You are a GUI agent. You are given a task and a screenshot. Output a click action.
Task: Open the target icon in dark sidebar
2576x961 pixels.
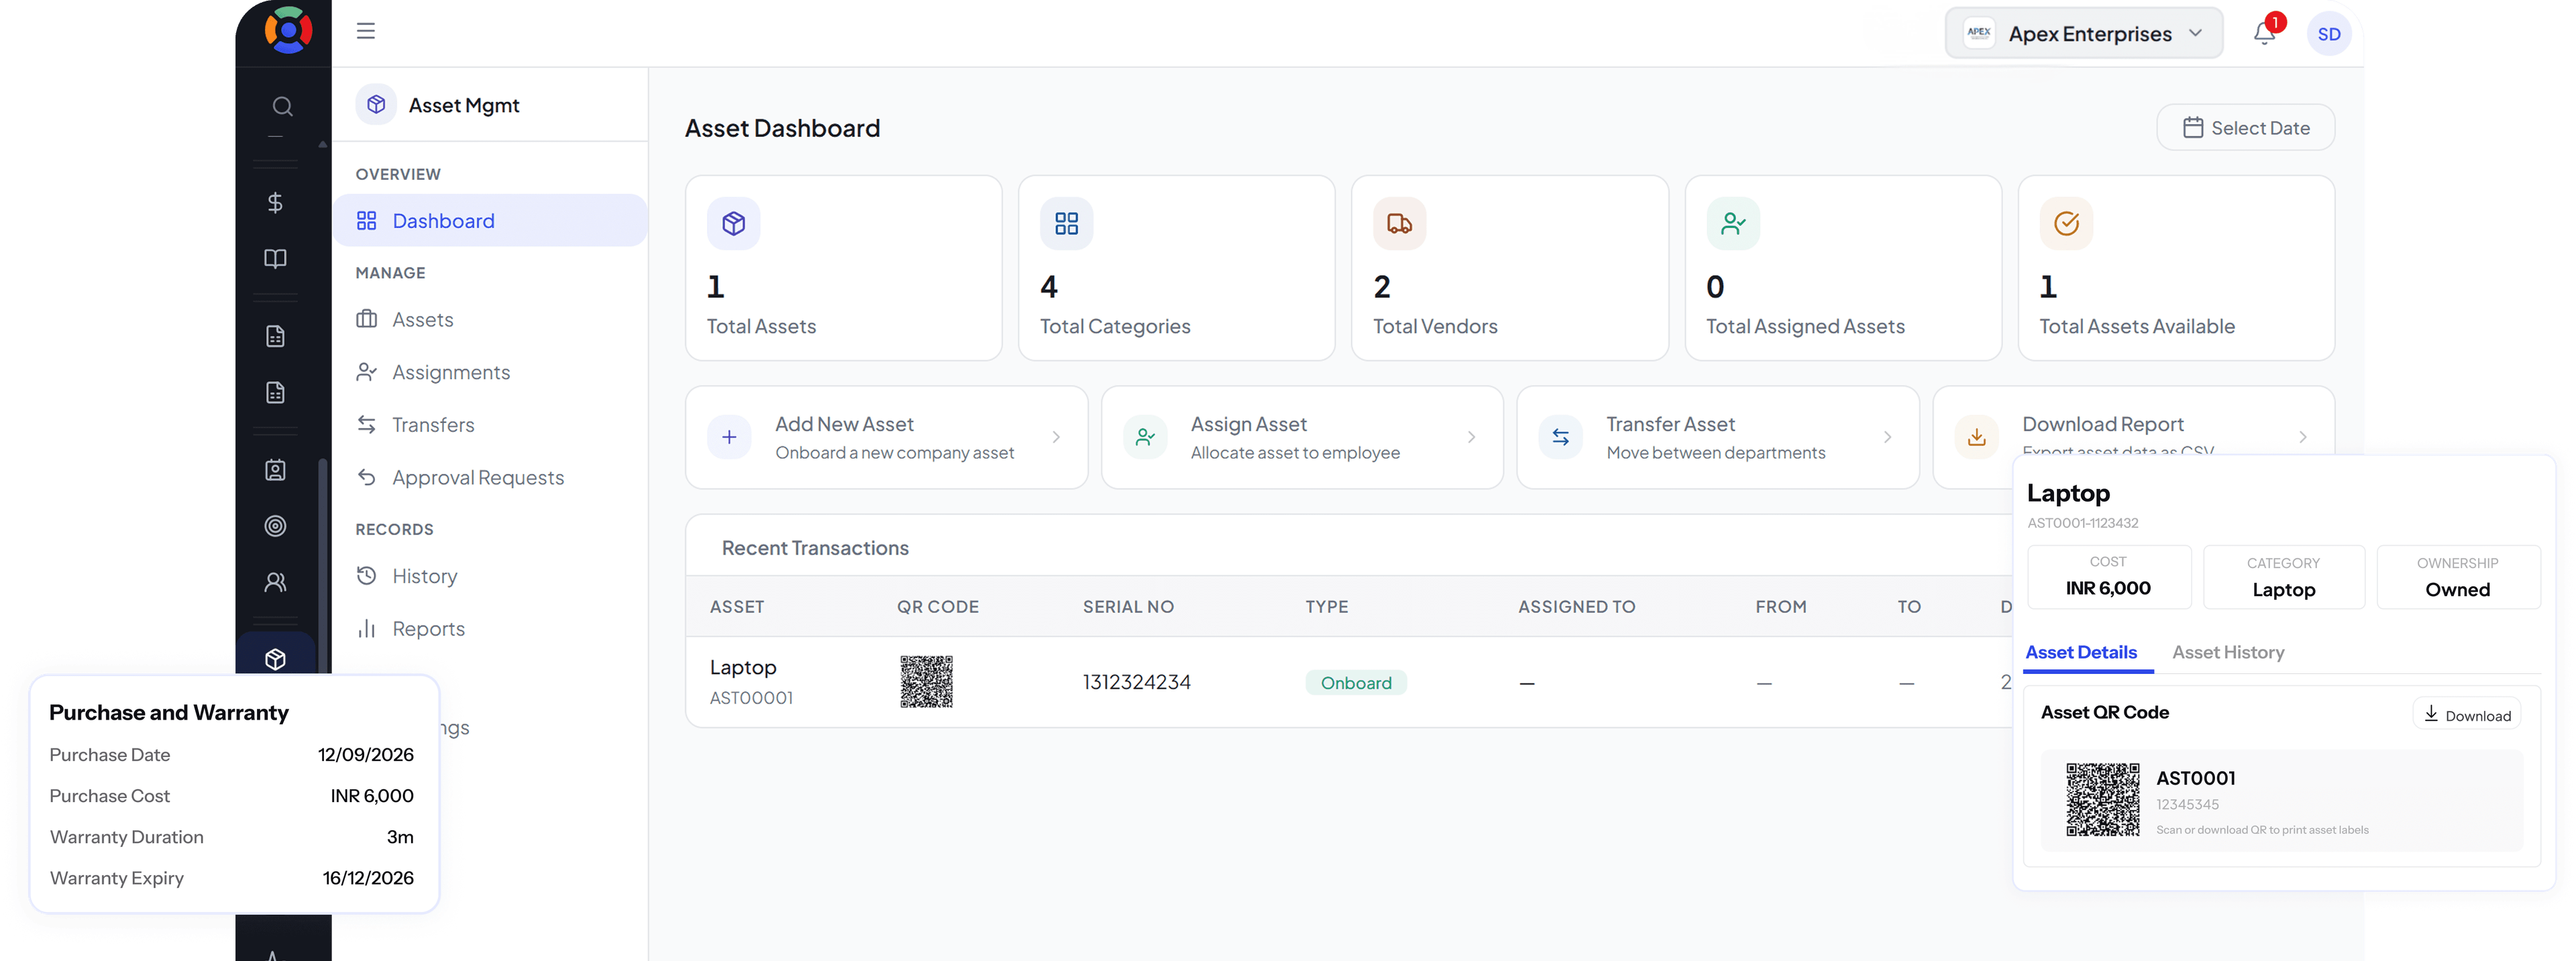point(275,526)
